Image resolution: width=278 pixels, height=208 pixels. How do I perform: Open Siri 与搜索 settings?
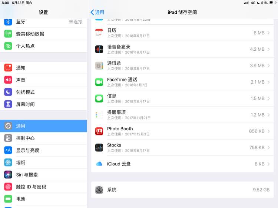click(x=43, y=175)
